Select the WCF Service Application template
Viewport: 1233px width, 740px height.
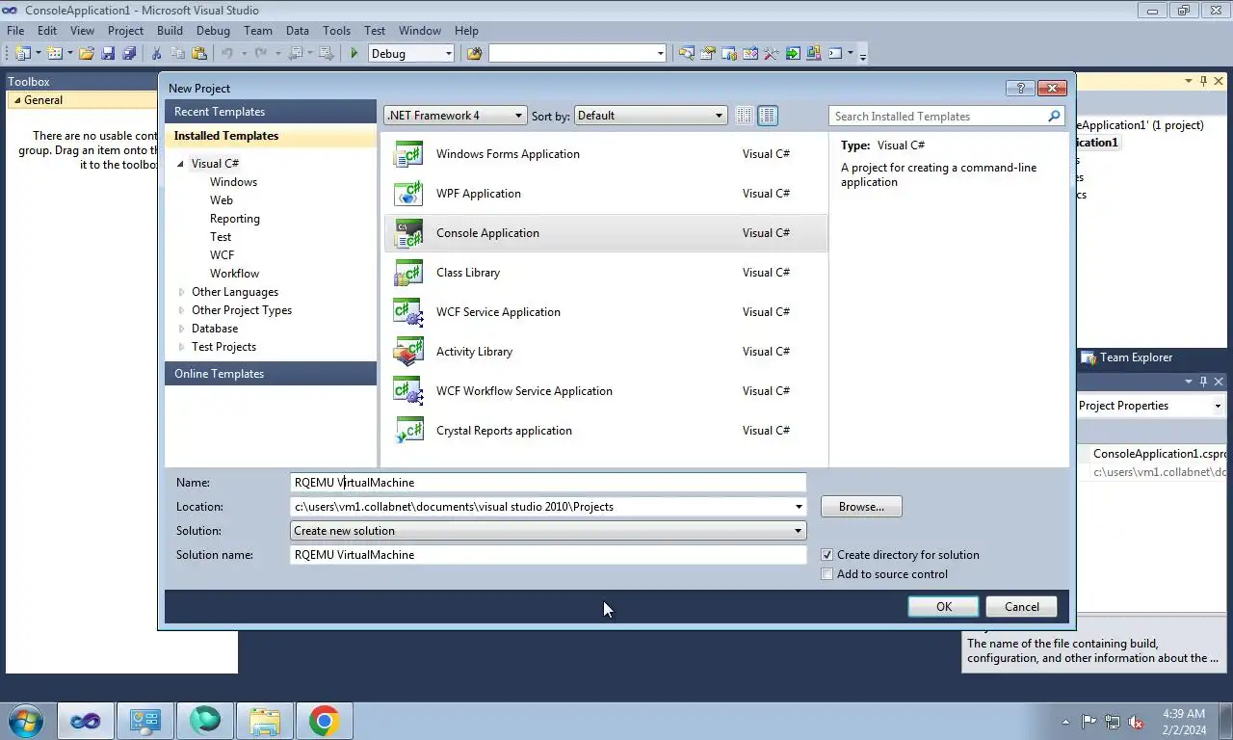[x=605, y=312]
